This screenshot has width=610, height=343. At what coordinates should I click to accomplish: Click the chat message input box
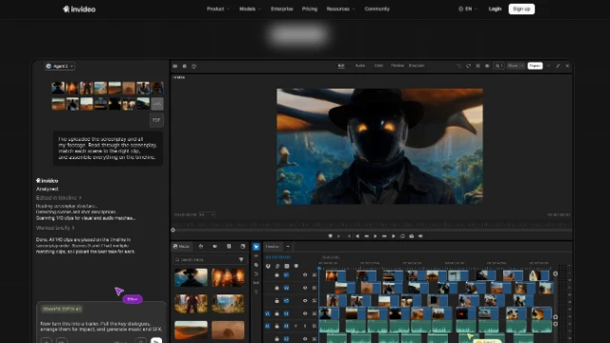point(101,326)
